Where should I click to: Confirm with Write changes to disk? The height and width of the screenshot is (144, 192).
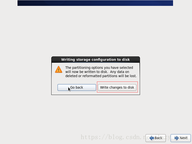(x=117, y=87)
